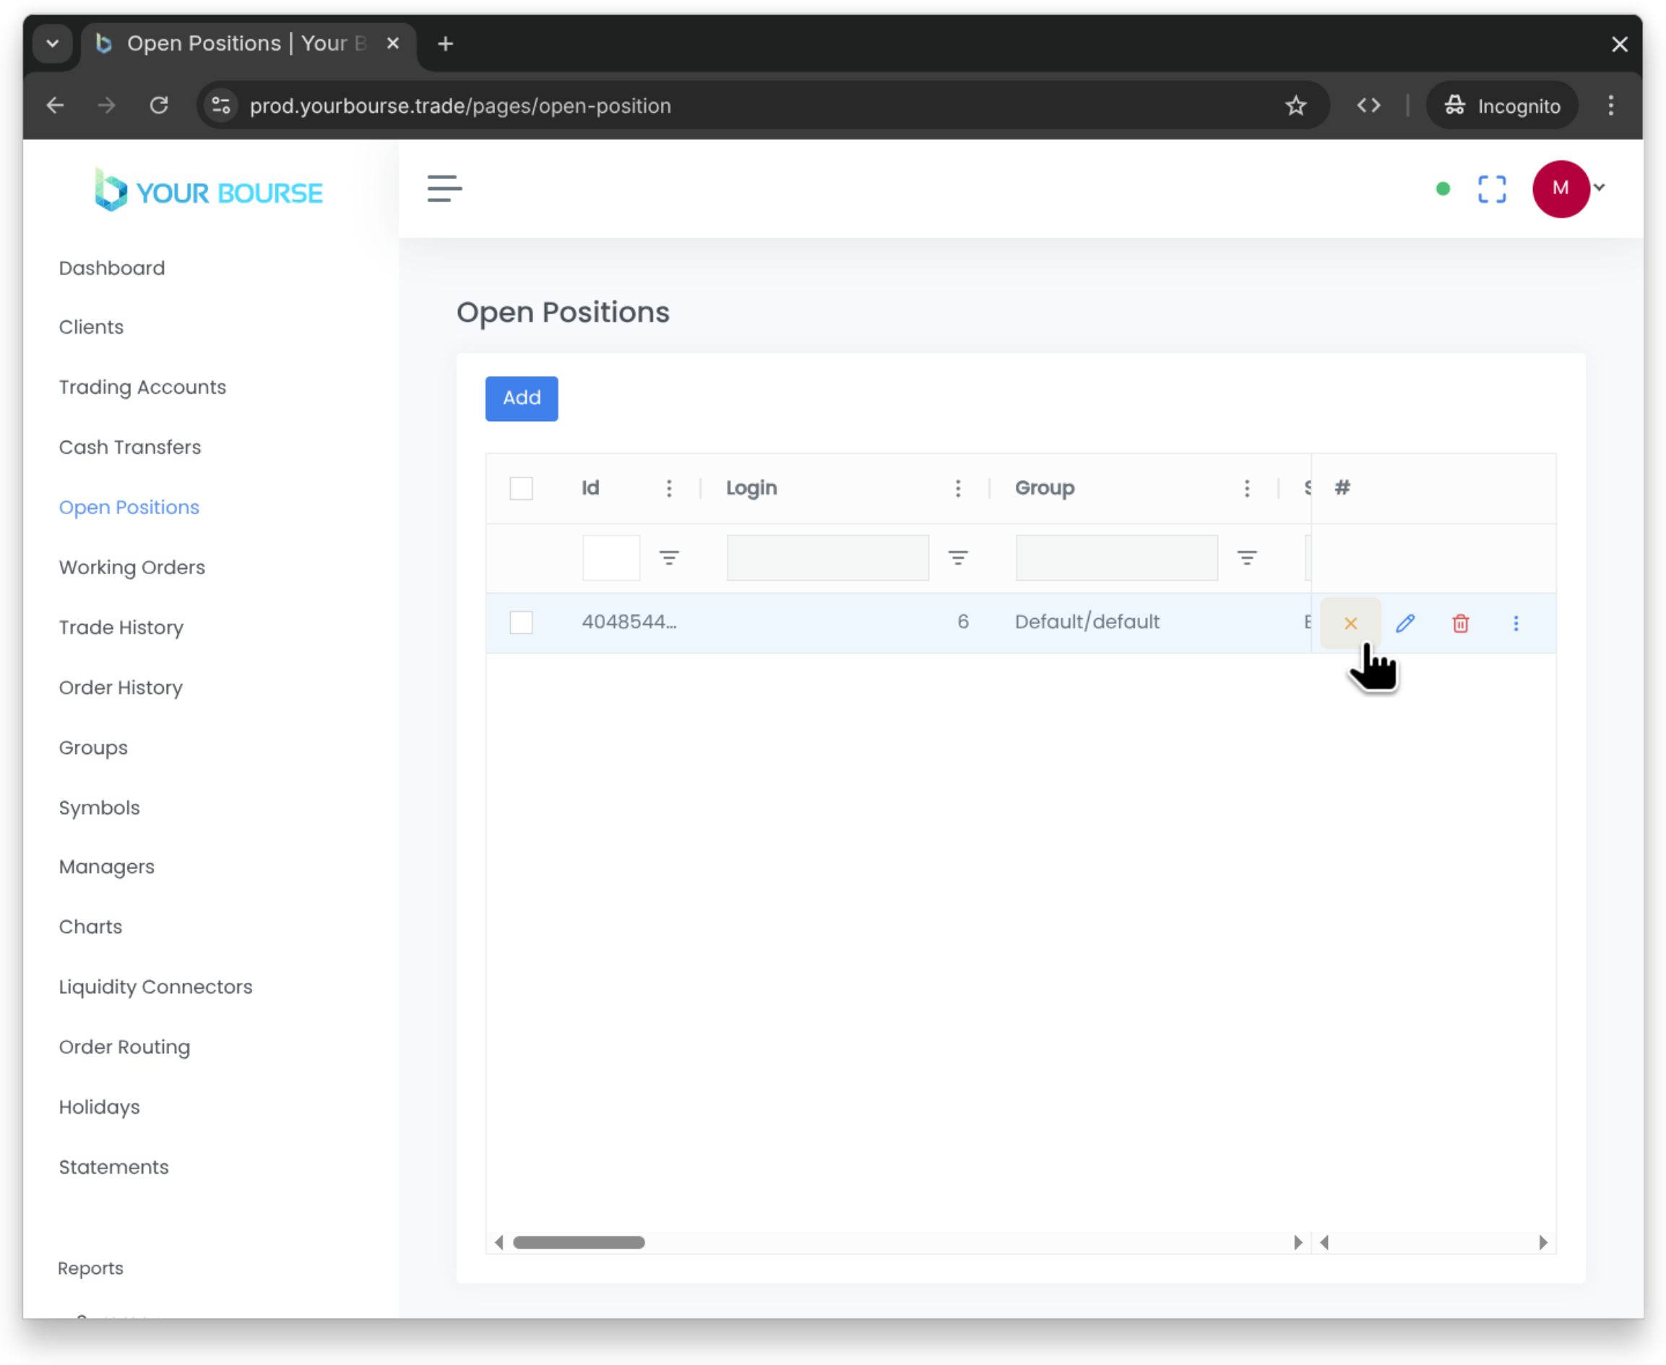Open the Login column options menu
Screen dimensions: 1666x1365
point(957,488)
